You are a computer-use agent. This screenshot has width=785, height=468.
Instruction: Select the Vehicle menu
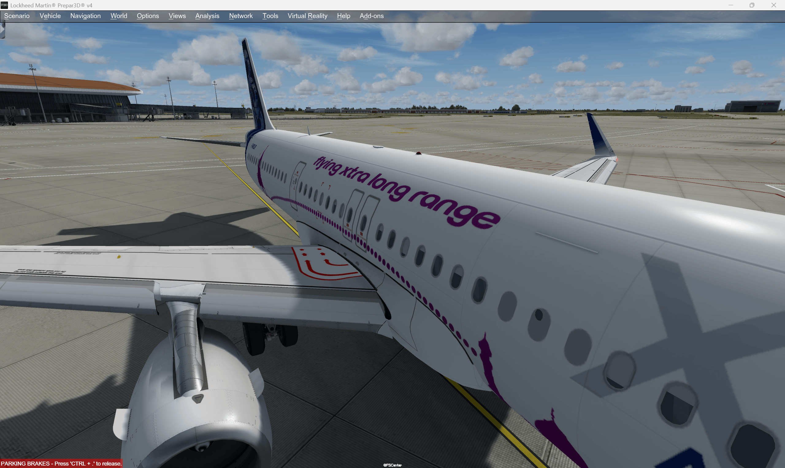[50, 16]
